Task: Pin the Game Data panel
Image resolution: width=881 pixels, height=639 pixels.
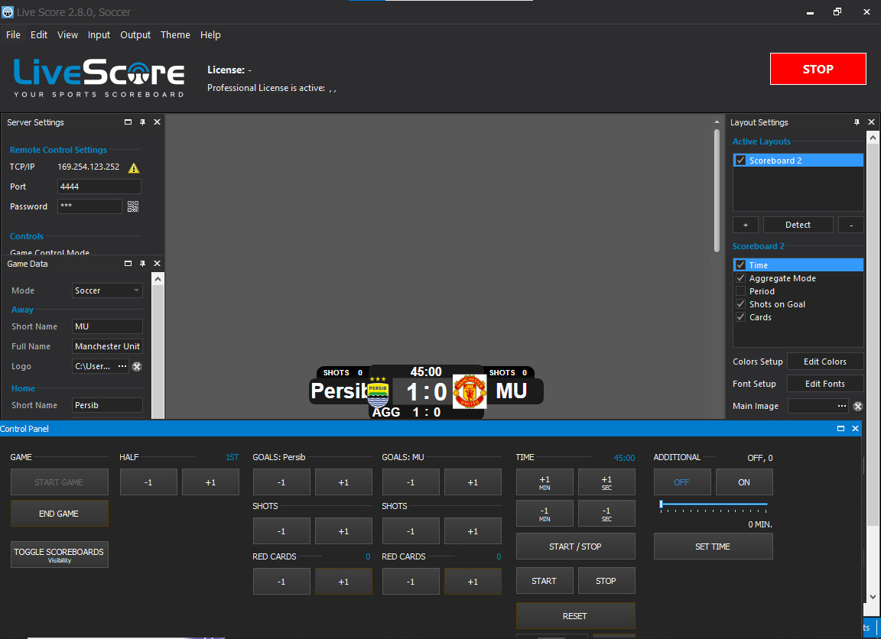Action: tap(143, 264)
